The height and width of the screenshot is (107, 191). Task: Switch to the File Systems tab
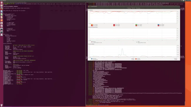(x=138, y=8)
